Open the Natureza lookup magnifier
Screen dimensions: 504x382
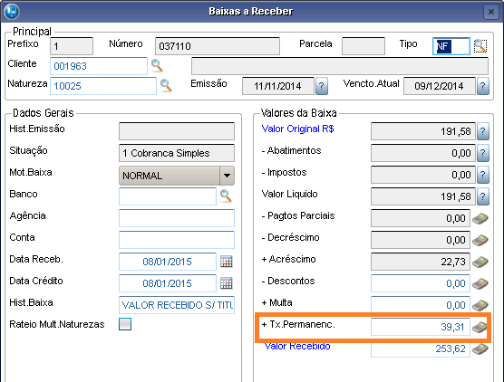click(166, 86)
